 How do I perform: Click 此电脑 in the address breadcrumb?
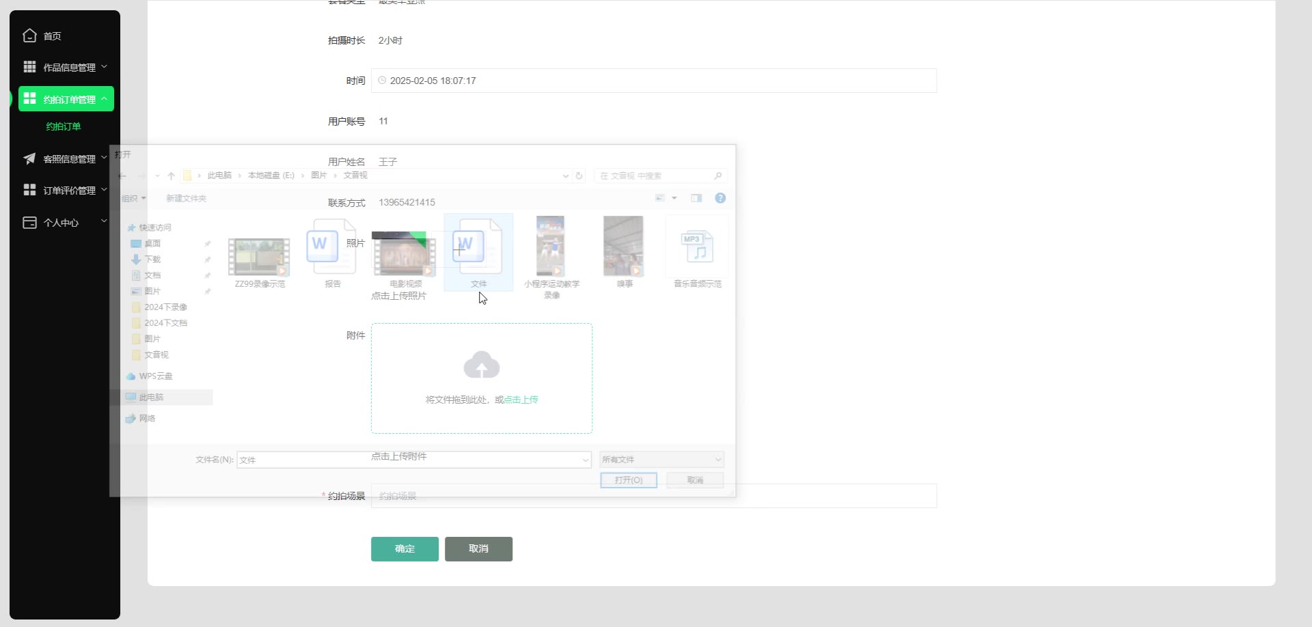[x=219, y=176]
